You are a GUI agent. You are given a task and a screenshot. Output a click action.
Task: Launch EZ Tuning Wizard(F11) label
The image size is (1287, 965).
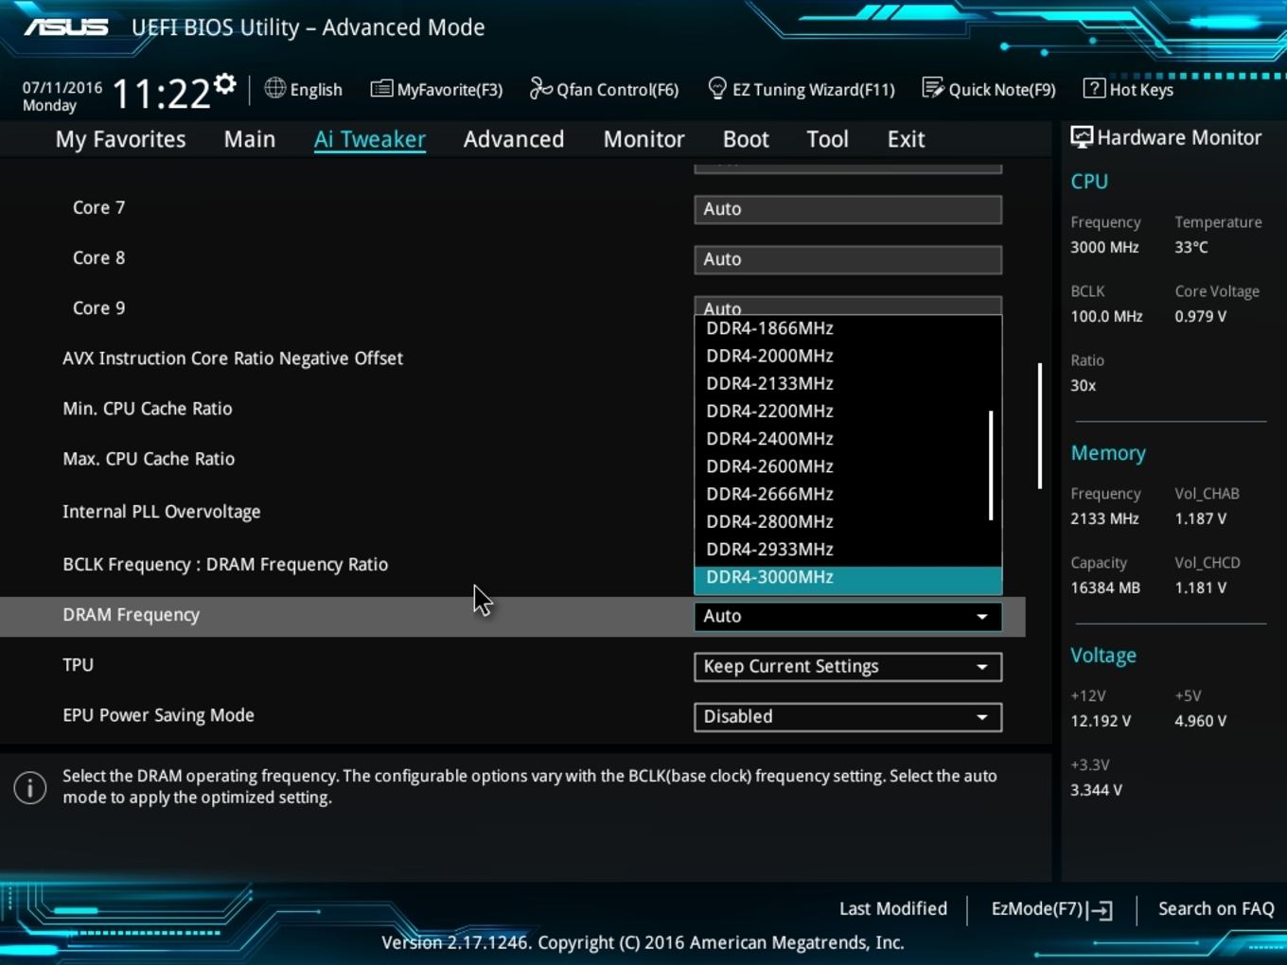point(813,90)
